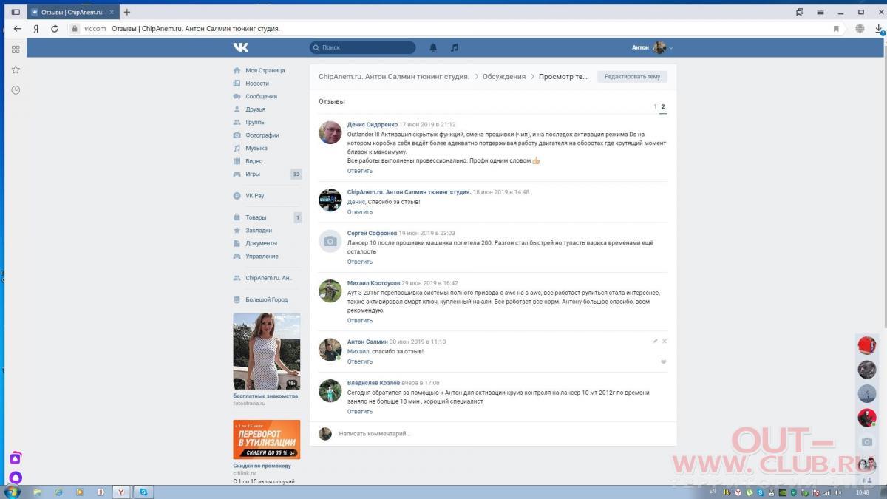
Task: Open the notifications bell in the VK header
Action: click(x=433, y=47)
